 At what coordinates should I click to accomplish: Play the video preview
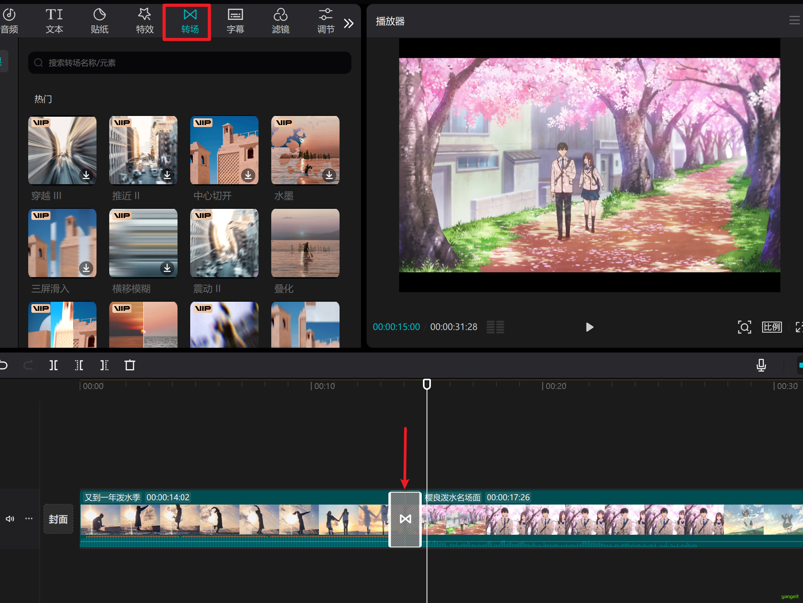589,327
